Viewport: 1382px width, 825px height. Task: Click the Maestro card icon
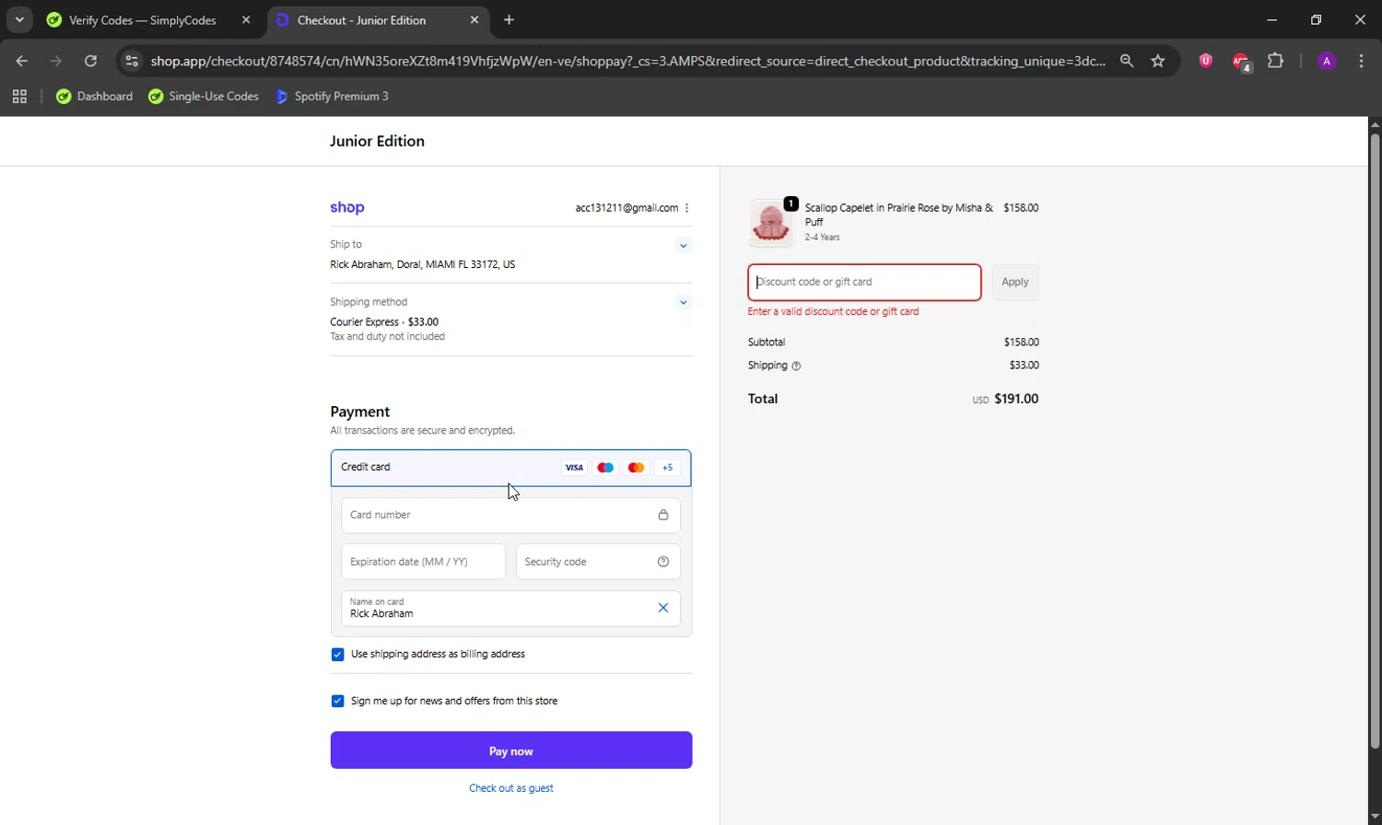[605, 468]
